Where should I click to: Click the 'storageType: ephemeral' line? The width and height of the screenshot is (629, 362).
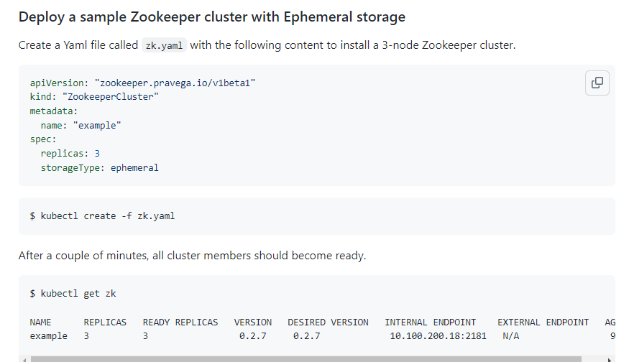[x=99, y=167]
